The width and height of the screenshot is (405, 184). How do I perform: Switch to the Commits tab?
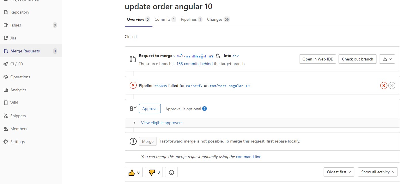tap(165, 19)
